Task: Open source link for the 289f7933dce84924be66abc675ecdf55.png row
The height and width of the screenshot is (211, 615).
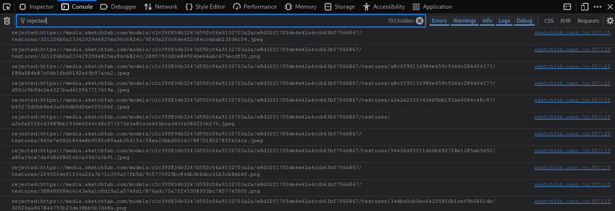Action: pyautogui.click(x=573, y=49)
